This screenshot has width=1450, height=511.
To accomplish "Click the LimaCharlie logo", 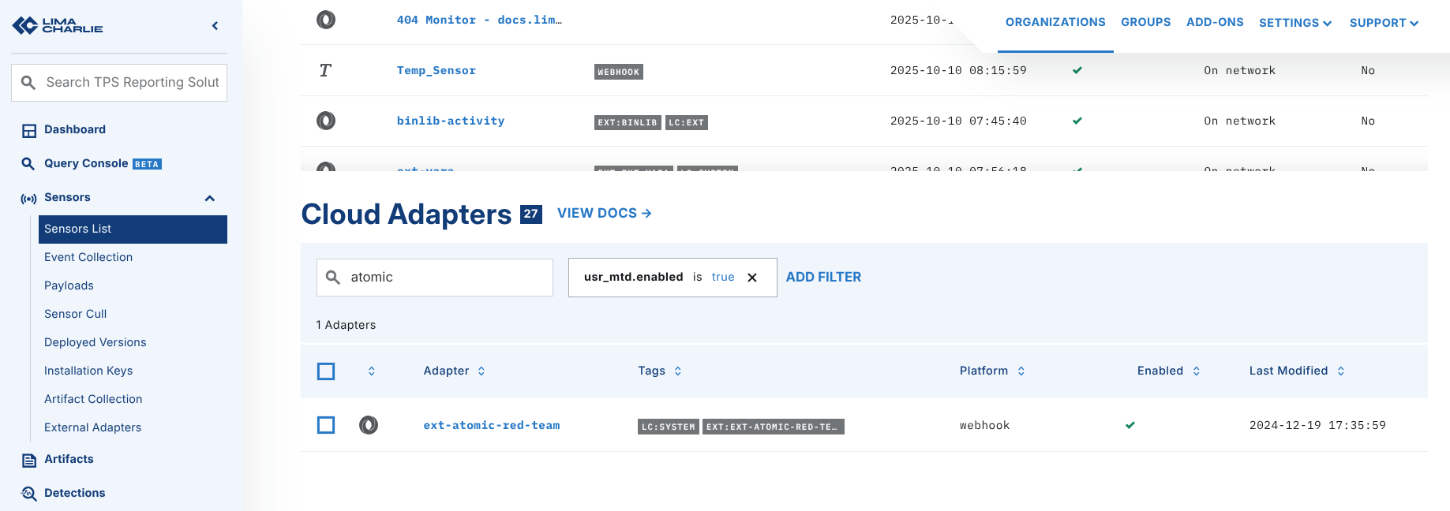I will click(x=58, y=25).
